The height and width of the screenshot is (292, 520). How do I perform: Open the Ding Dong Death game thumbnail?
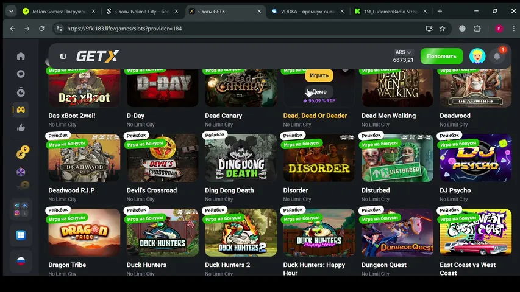[241, 158]
